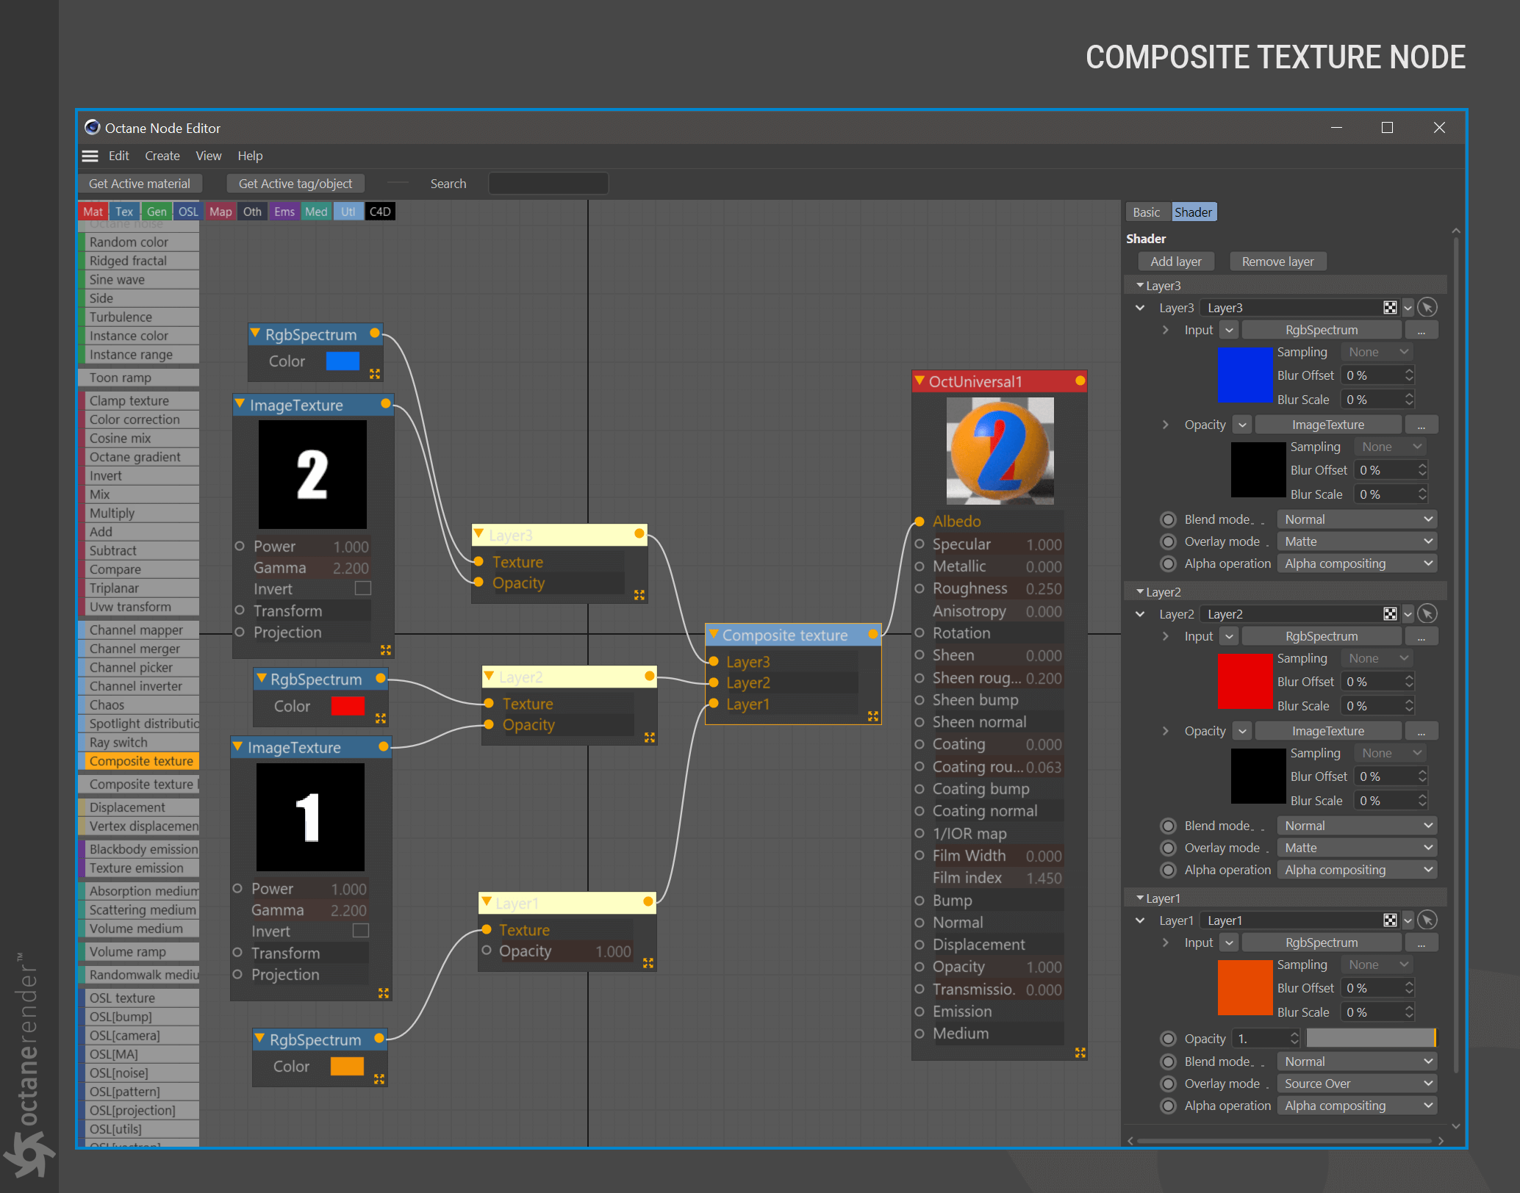Collapse the Layer2 section header
Screen dimensions: 1520x1193
(1140, 592)
